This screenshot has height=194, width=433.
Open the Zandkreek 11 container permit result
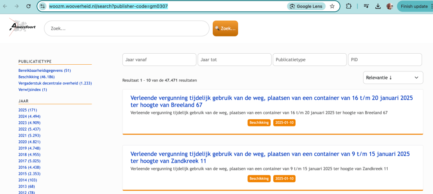(270, 157)
